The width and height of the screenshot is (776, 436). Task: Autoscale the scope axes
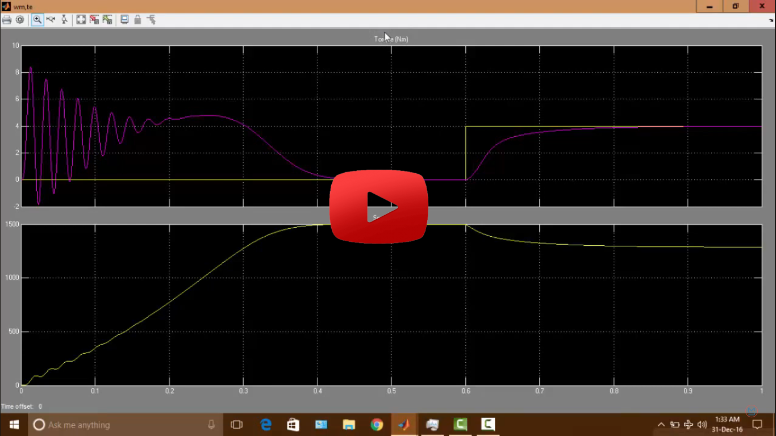click(x=81, y=20)
